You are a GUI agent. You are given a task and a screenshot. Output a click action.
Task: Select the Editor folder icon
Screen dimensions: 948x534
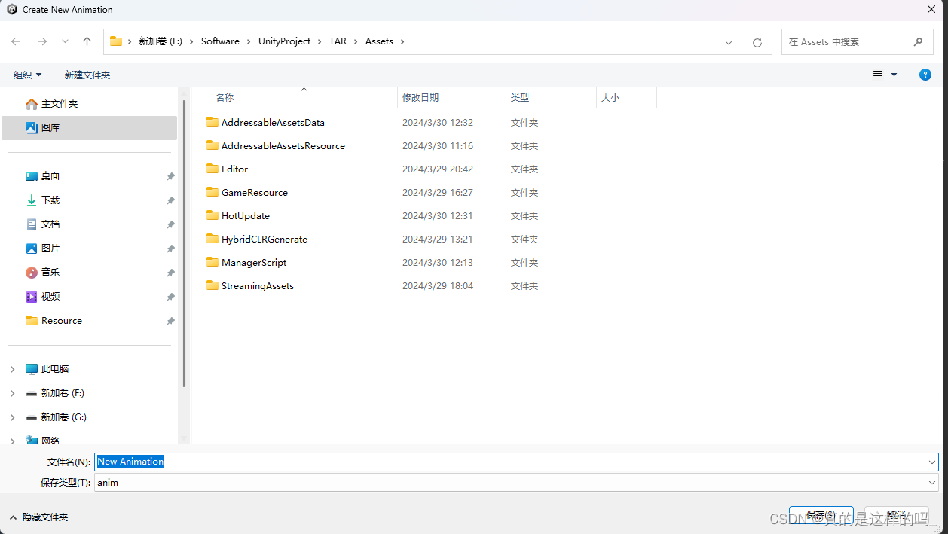point(213,169)
